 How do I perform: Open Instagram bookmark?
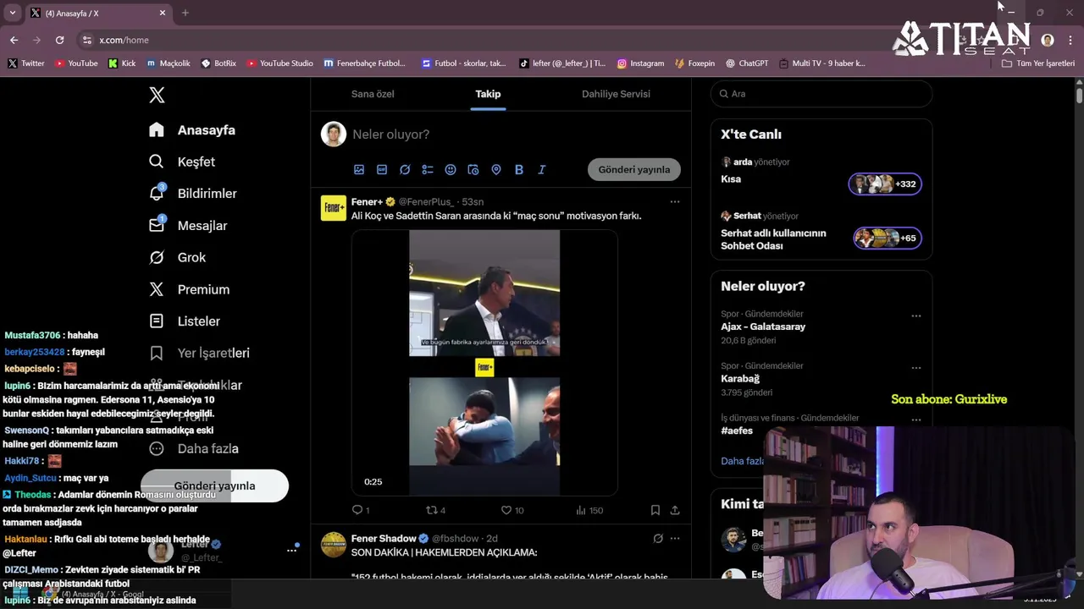(x=640, y=63)
